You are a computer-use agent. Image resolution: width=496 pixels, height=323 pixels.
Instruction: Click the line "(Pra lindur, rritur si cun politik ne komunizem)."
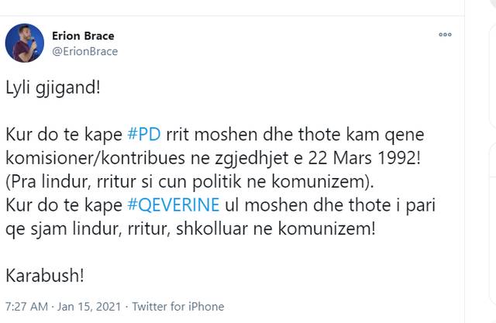point(190,182)
